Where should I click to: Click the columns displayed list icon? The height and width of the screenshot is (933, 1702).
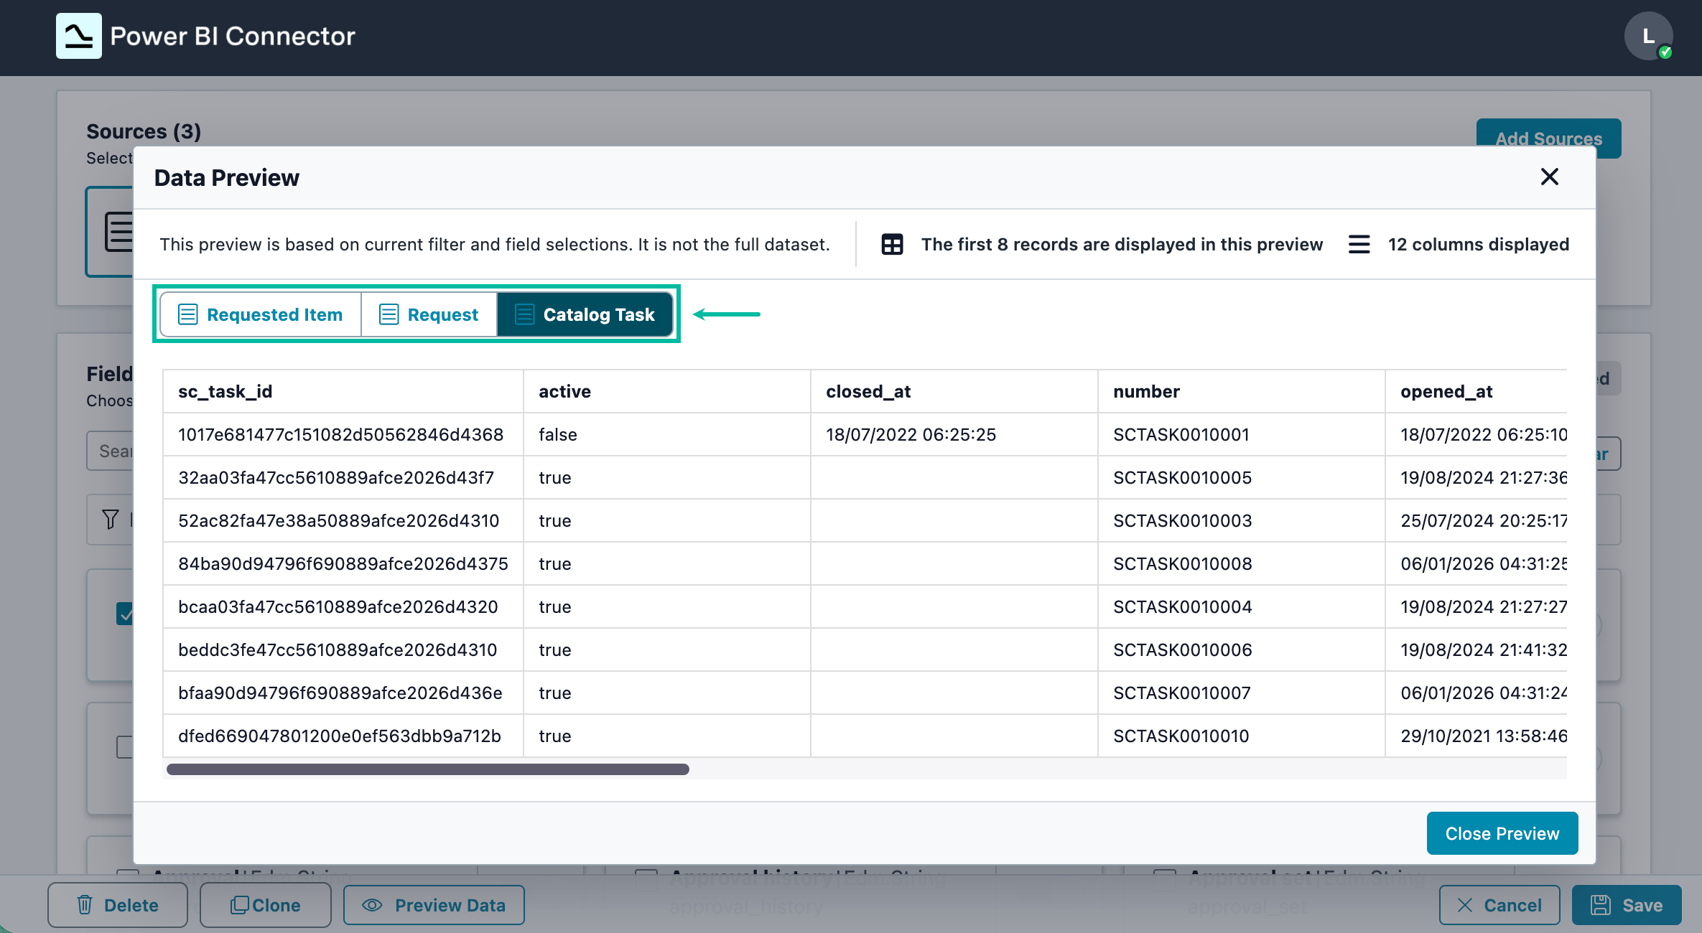1359,245
